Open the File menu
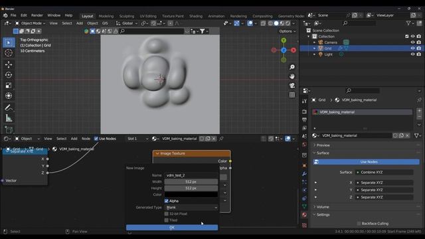425x239 pixels. (13, 15)
